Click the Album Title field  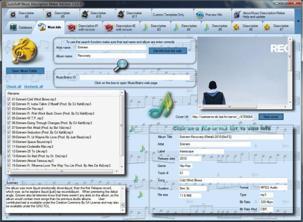tap(231, 137)
